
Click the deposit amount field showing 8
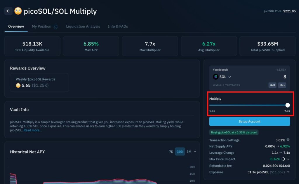[285, 77]
